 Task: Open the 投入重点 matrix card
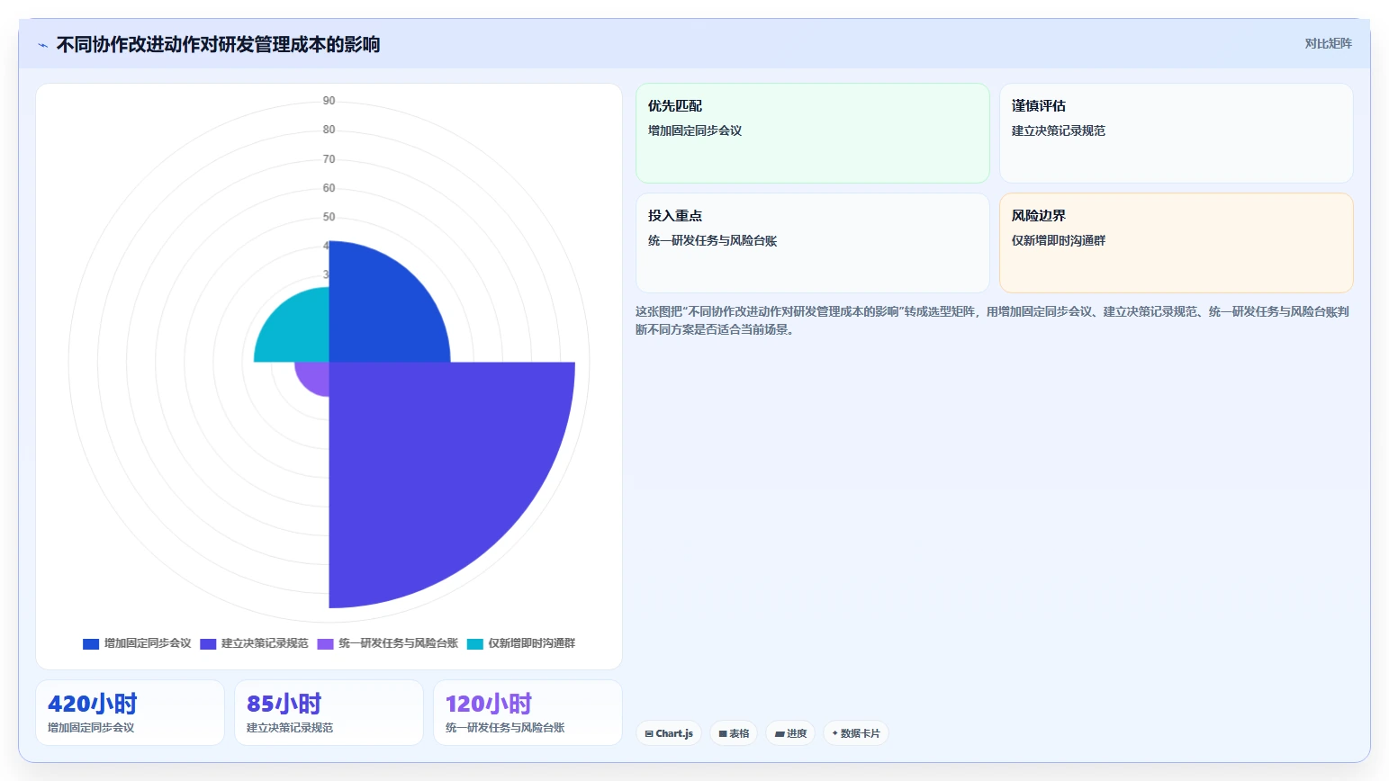pos(813,243)
